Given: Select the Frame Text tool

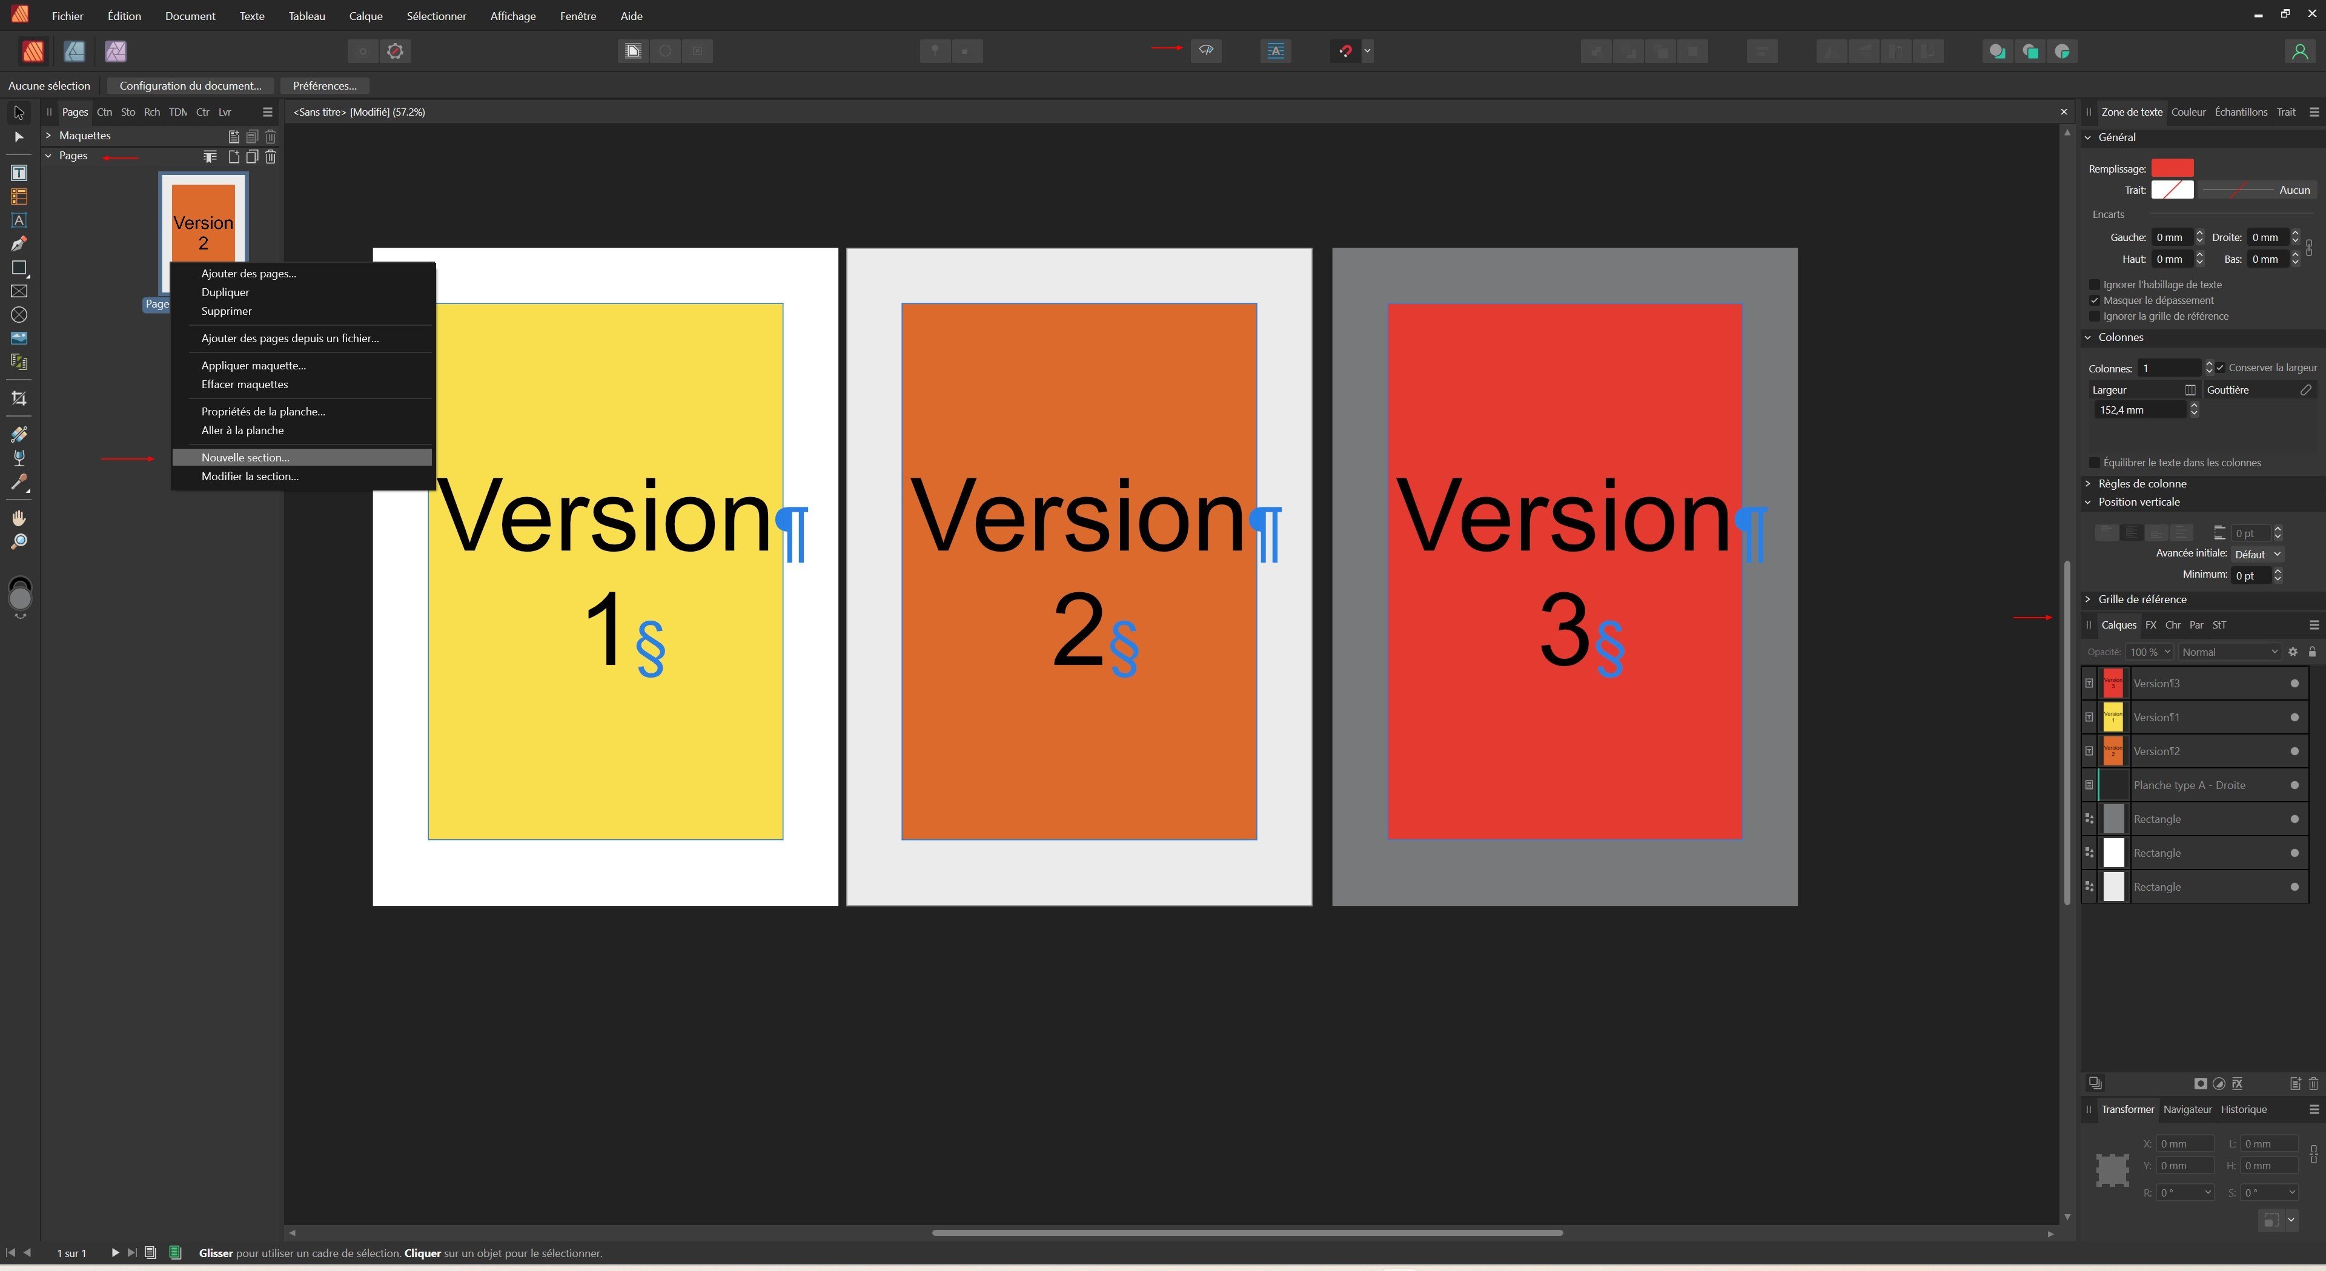Looking at the screenshot, I should point(19,173).
